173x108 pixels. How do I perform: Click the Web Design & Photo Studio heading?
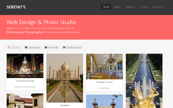[41, 22]
